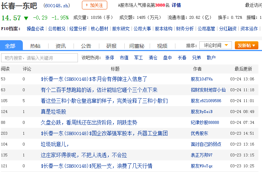
Task: Click the 流通市值: 20.62 (亿) value
Action: (x=190, y=17)
